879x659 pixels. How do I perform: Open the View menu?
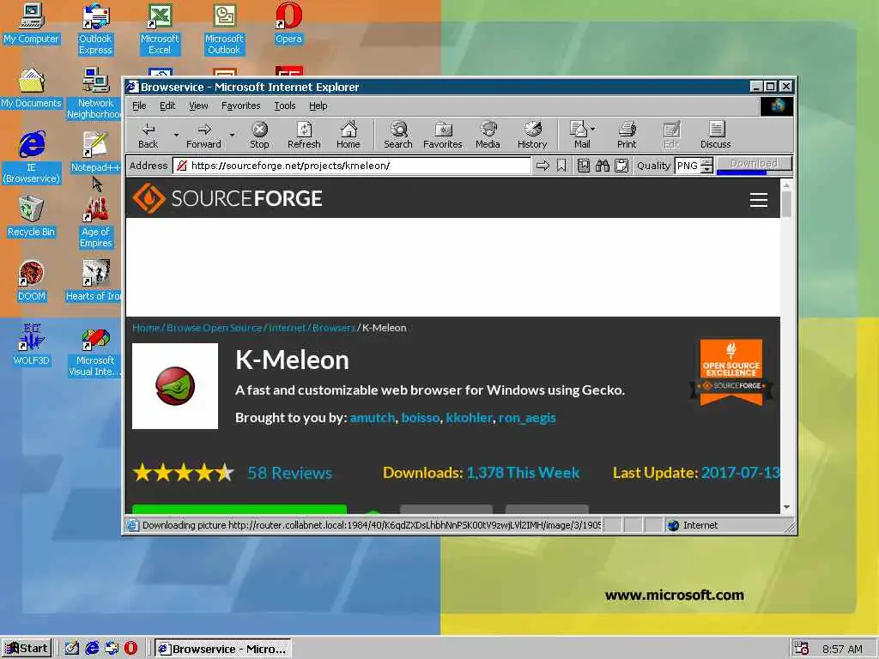point(198,106)
